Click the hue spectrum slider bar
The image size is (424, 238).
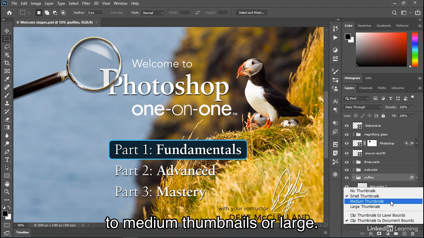[x=415, y=50]
